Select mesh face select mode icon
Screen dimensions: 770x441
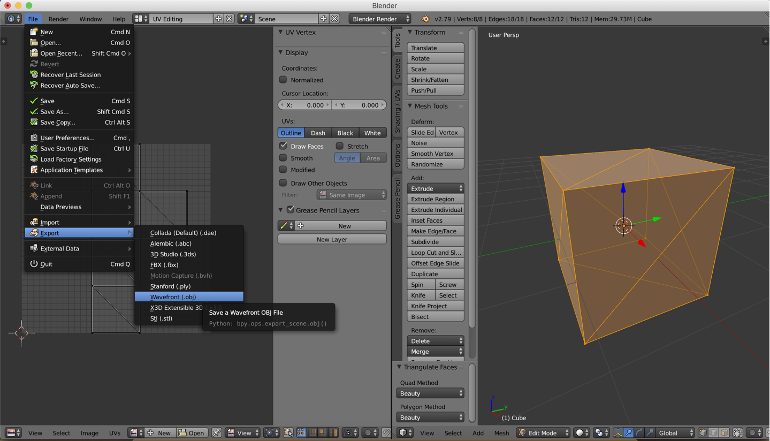(724, 432)
